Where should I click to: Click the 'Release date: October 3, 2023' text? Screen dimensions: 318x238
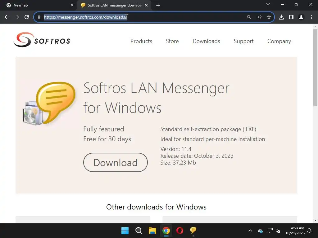197,156
